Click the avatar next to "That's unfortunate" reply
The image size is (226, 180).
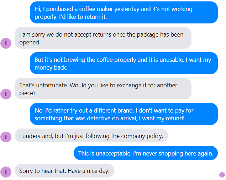pos(6,94)
